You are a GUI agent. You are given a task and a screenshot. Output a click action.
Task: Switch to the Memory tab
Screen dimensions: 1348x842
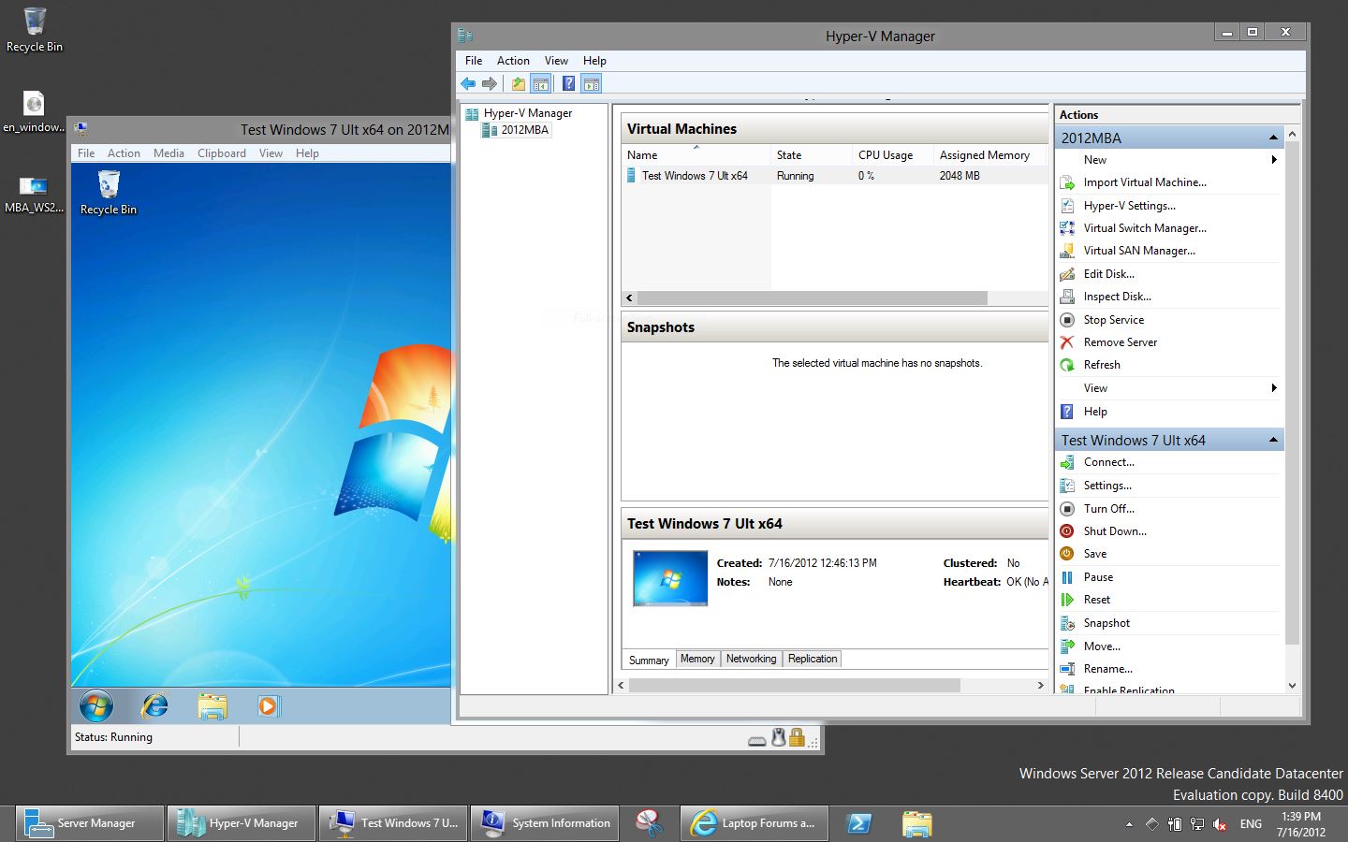pos(697,659)
